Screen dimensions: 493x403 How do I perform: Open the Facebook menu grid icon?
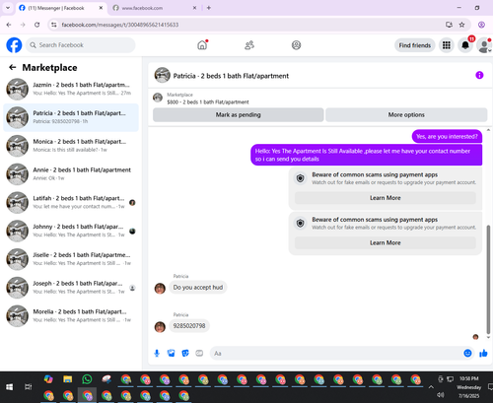447,45
